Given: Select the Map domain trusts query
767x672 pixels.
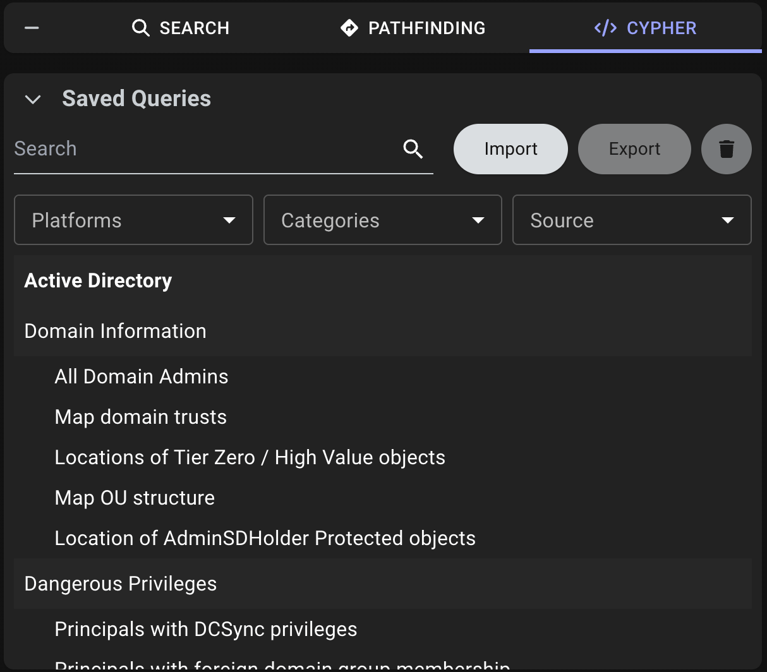Looking at the screenshot, I should pyautogui.click(x=141, y=417).
